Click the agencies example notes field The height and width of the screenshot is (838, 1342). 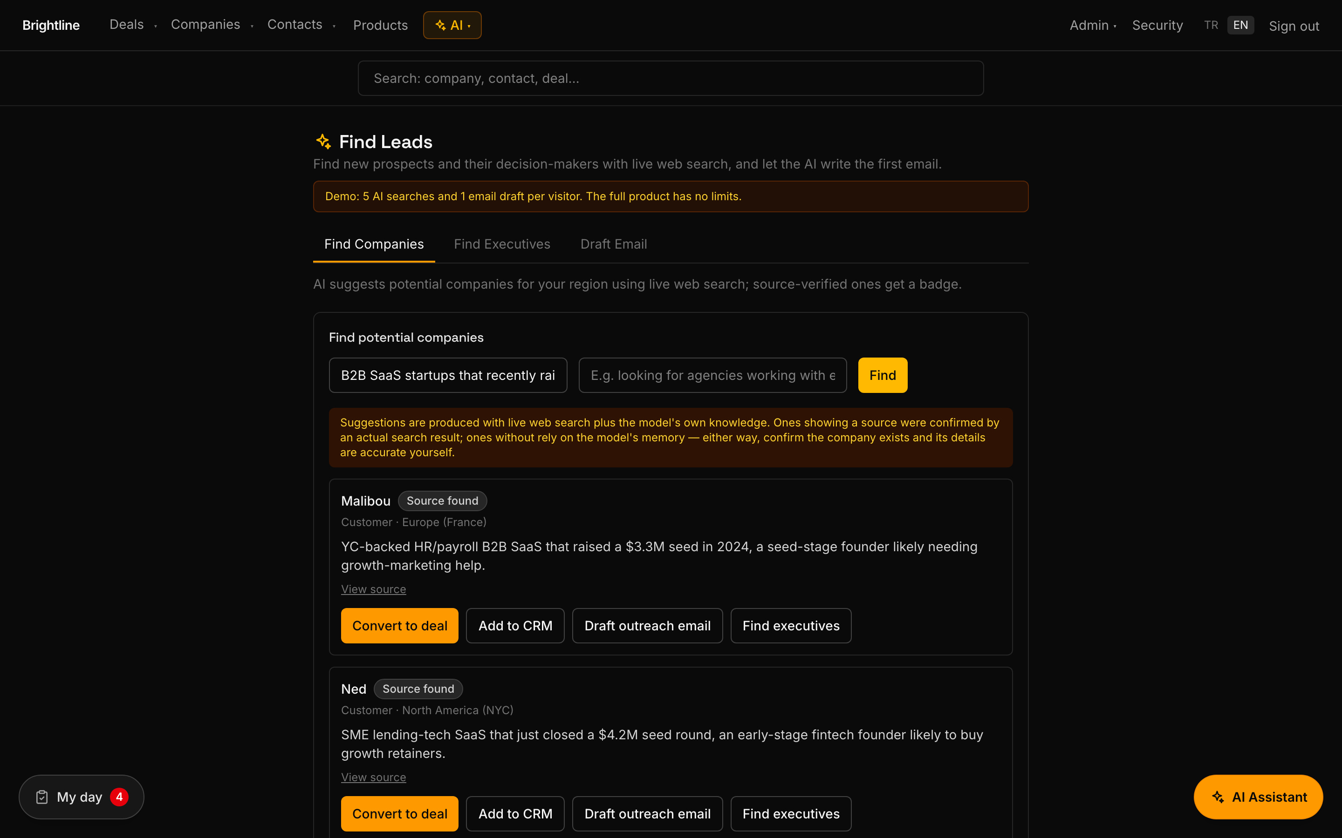pyautogui.click(x=712, y=375)
